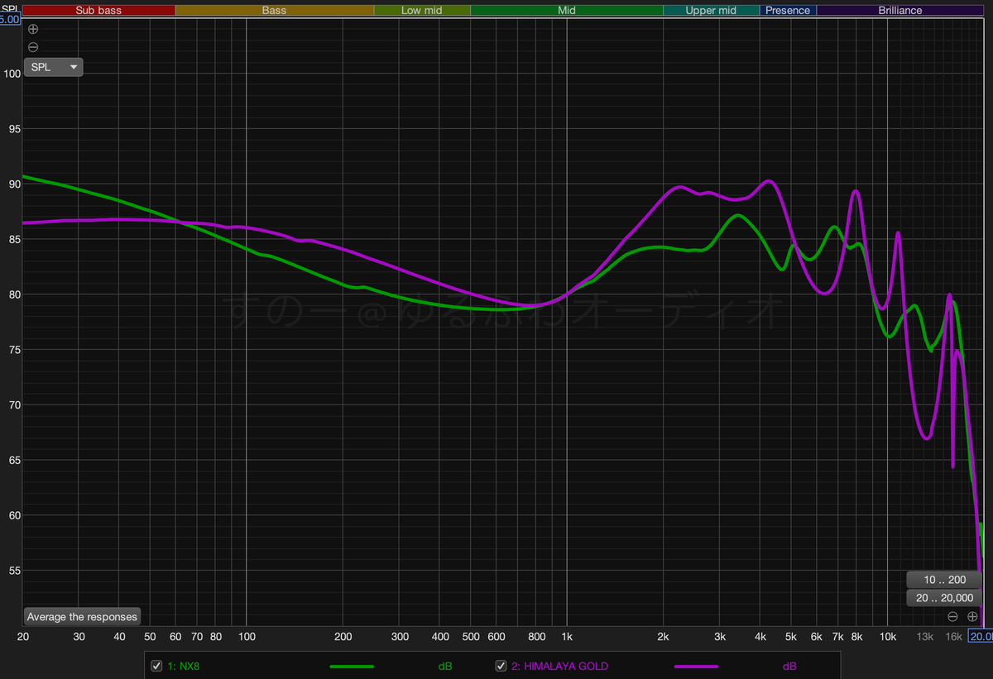Select the Sub bass band label
The height and width of the screenshot is (679, 993).
point(98,11)
